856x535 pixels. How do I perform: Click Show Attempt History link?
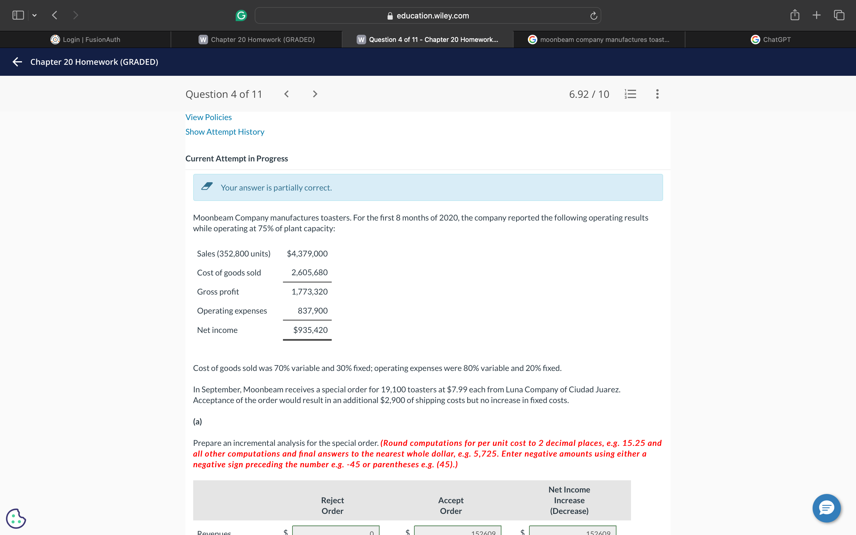[225, 132]
